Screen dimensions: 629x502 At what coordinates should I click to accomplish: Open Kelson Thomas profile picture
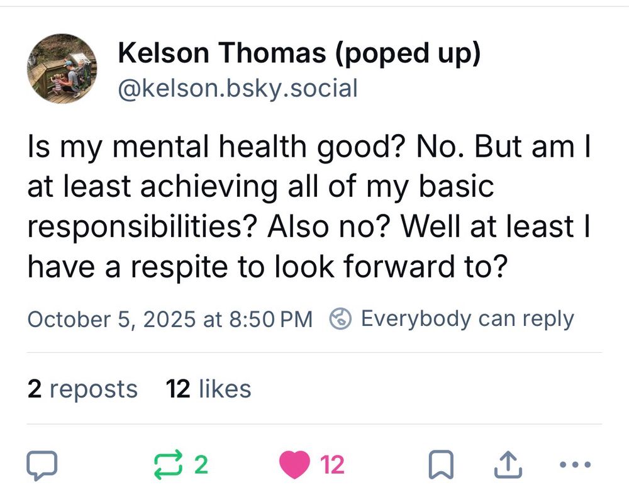(62, 69)
